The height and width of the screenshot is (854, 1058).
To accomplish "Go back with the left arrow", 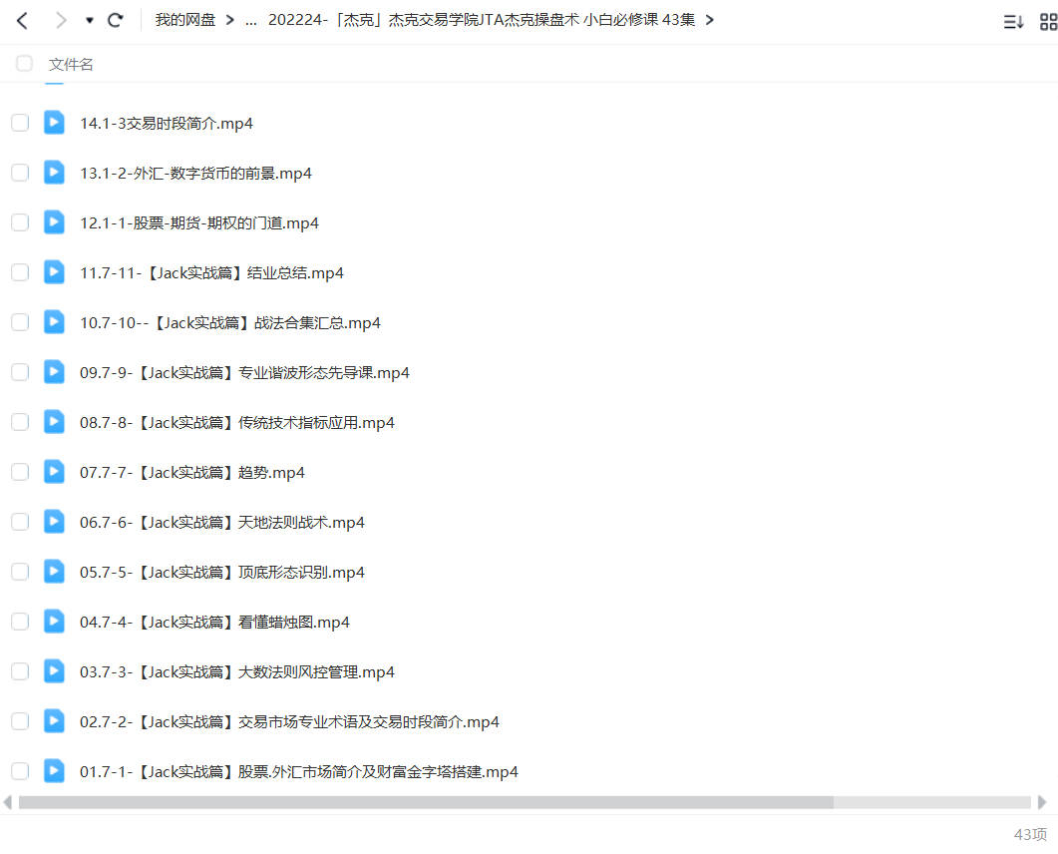I will click(22, 20).
